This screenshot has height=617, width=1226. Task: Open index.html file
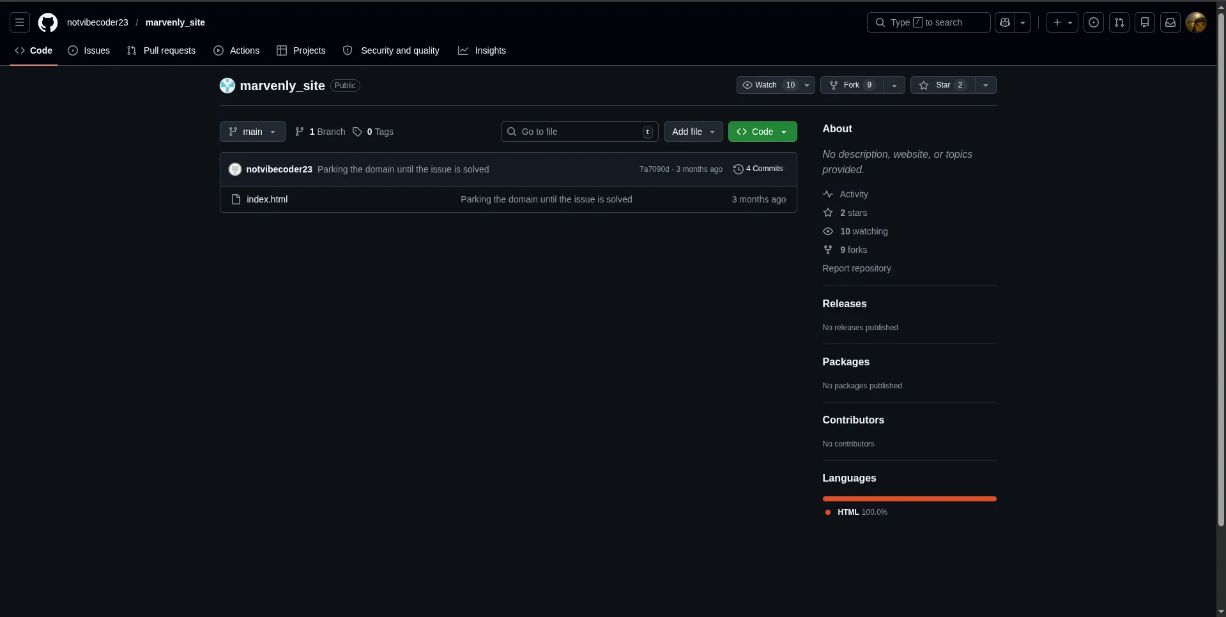267,199
